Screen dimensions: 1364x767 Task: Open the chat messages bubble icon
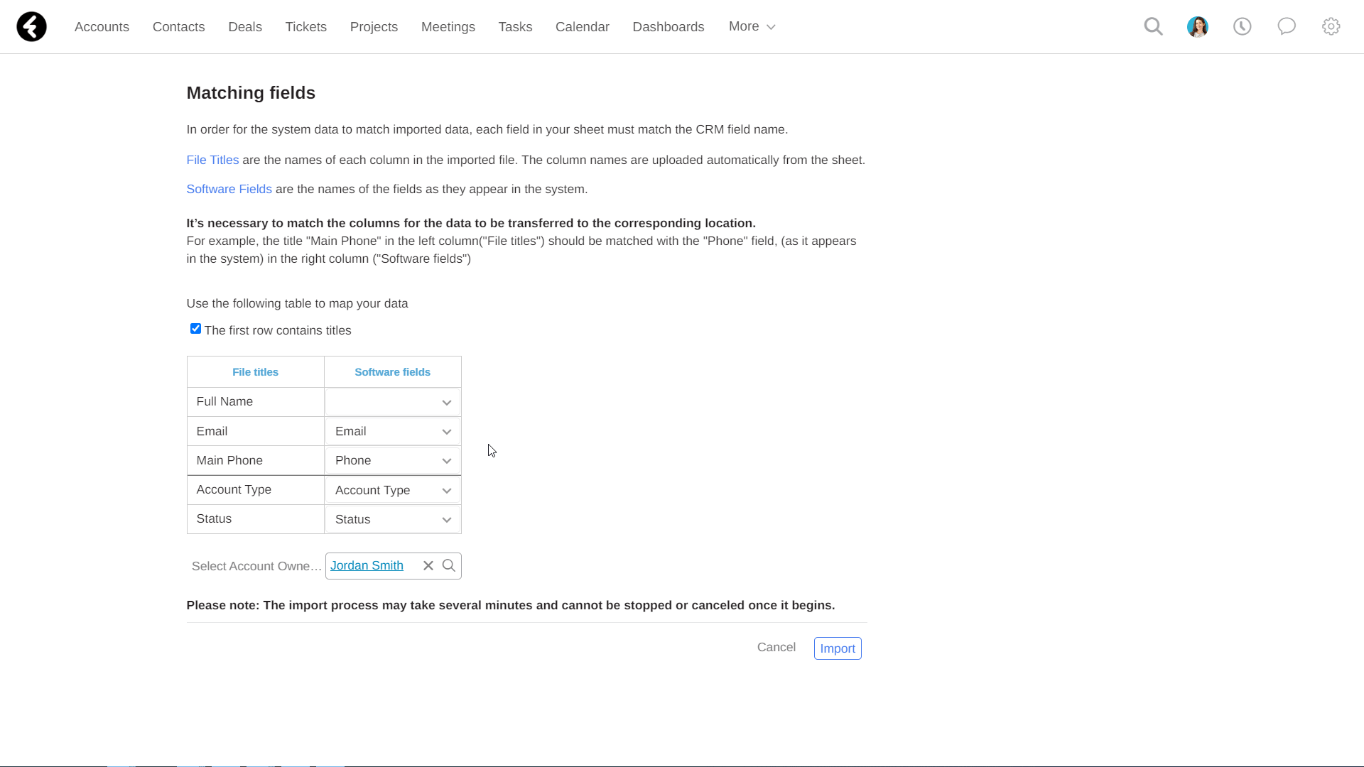[1287, 27]
